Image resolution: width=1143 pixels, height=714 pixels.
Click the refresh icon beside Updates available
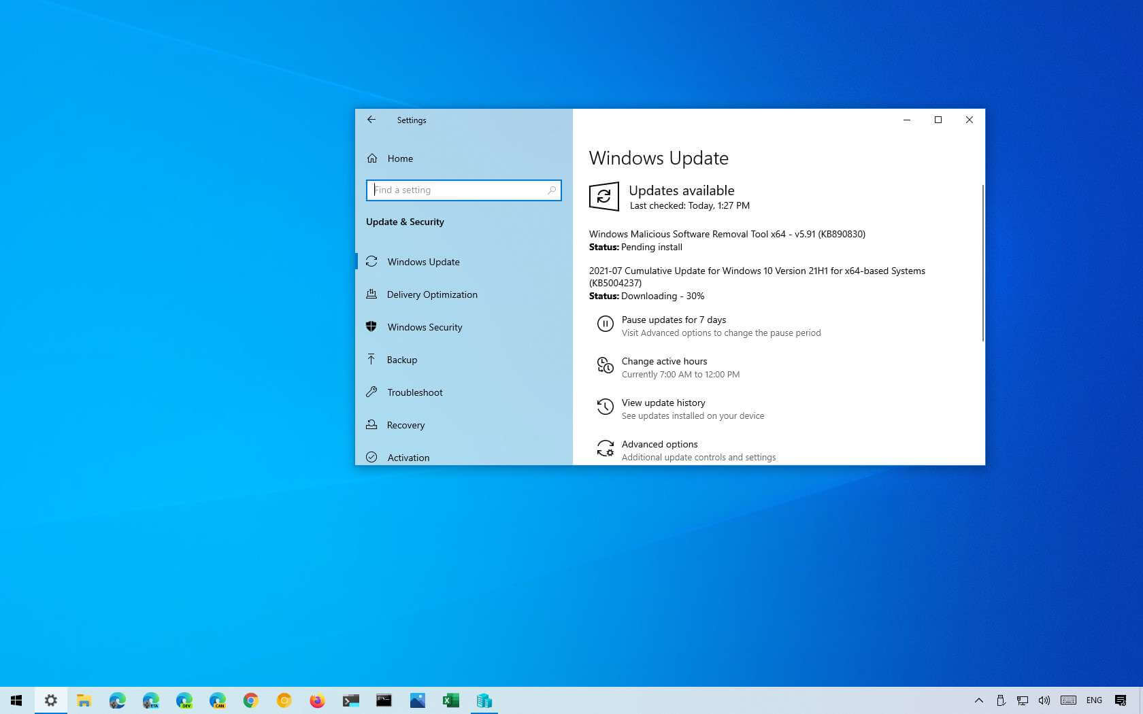(603, 197)
